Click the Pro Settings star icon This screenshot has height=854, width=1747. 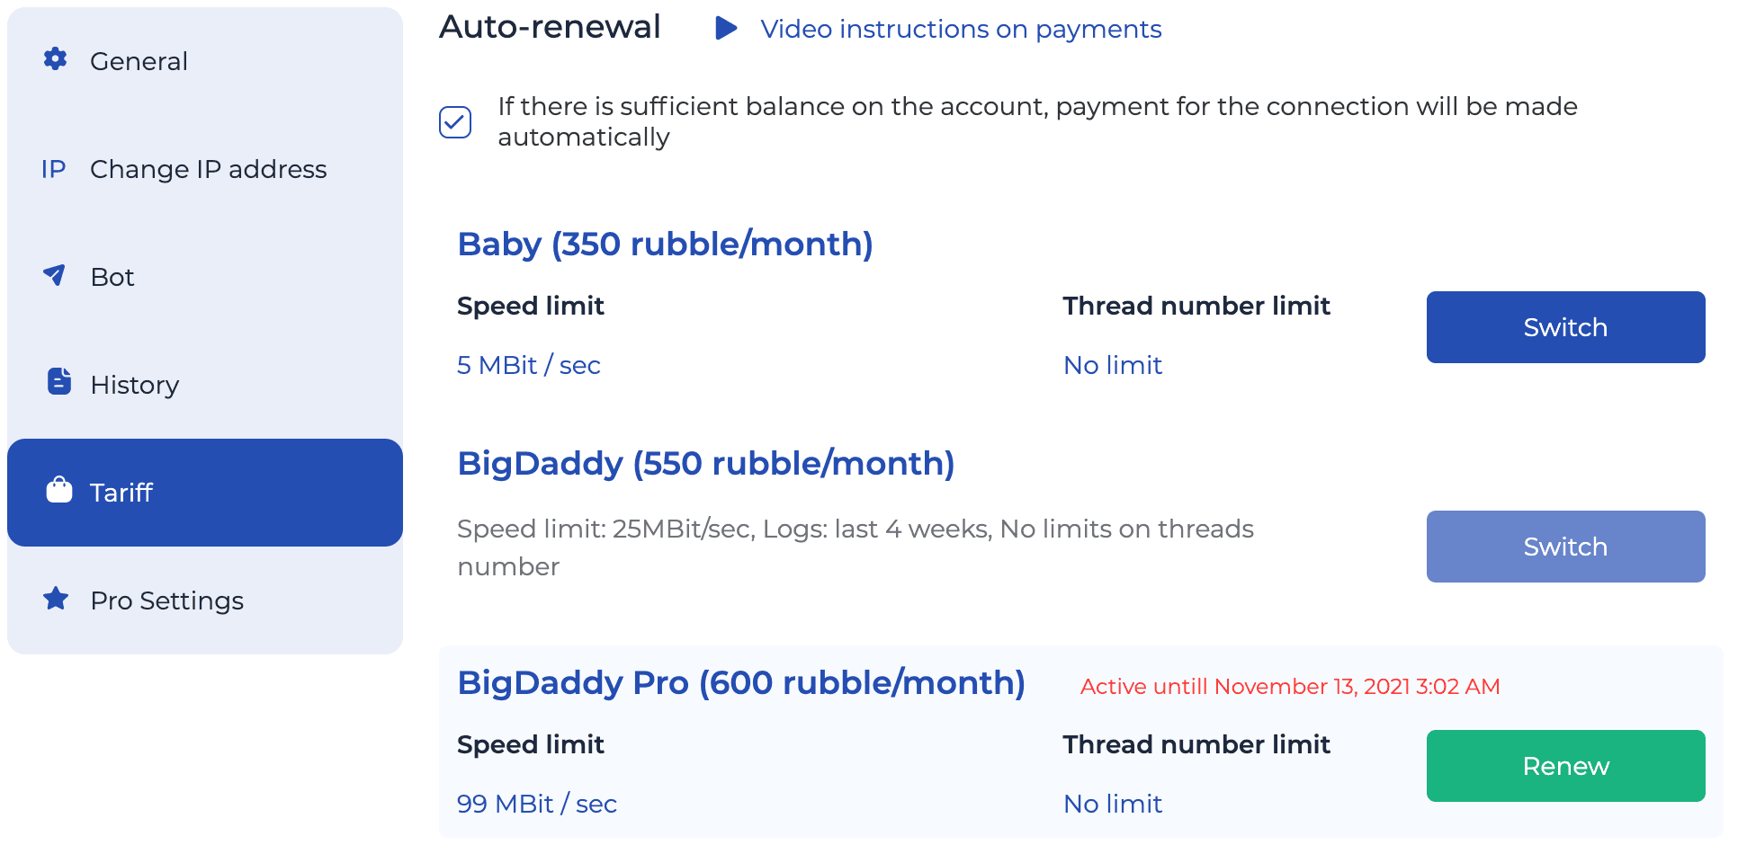[x=56, y=598]
